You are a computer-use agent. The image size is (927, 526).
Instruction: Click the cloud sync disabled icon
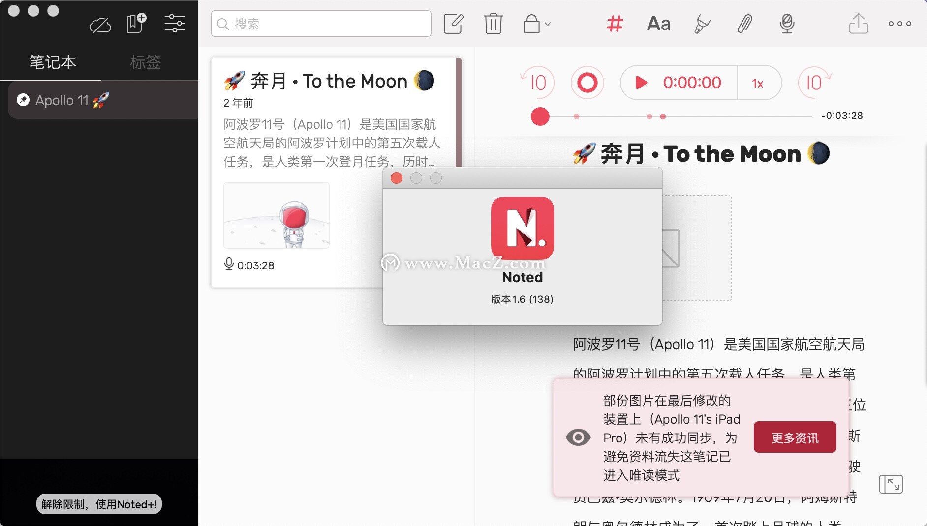(100, 25)
